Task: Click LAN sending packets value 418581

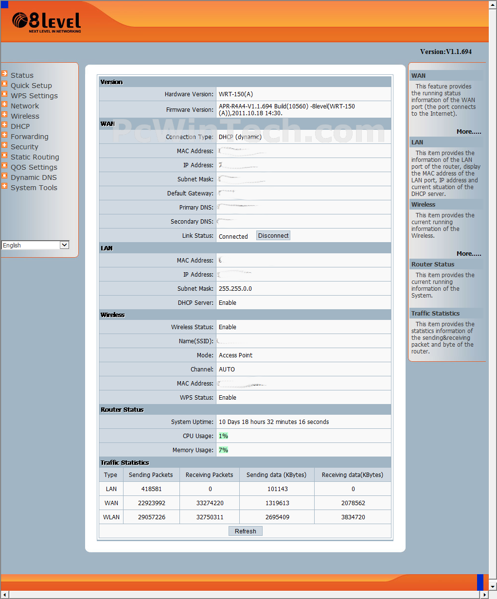Action: coord(151,489)
